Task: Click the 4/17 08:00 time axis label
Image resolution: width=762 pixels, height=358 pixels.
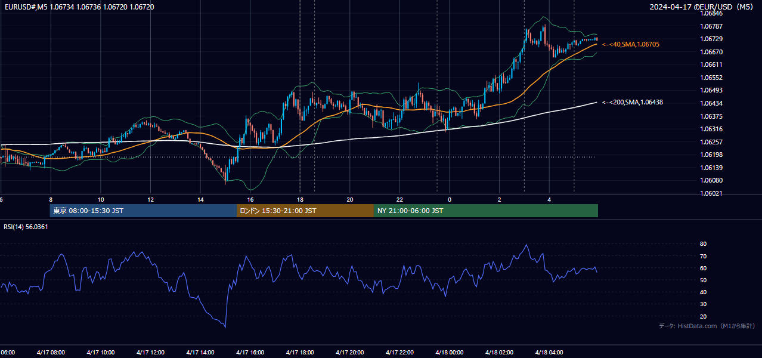Action: [50, 353]
